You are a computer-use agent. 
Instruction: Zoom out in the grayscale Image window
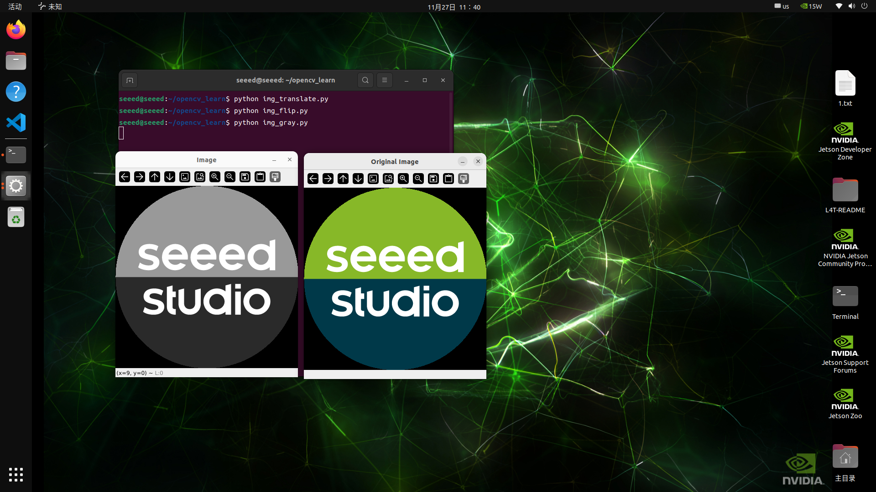point(230,177)
